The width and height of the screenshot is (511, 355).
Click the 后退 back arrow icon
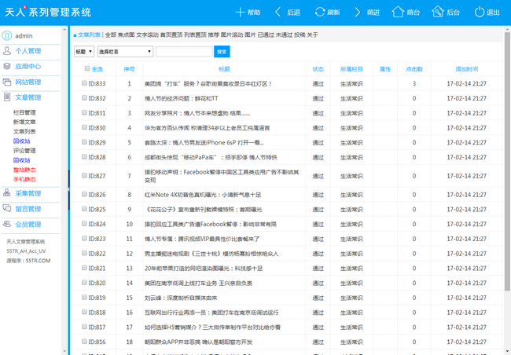278,13
